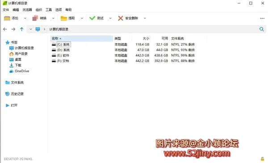Screen dimensions: 268x163
Task: Click the 文件系统 folder icon in sidebar
Action: (x=7, y=82)
